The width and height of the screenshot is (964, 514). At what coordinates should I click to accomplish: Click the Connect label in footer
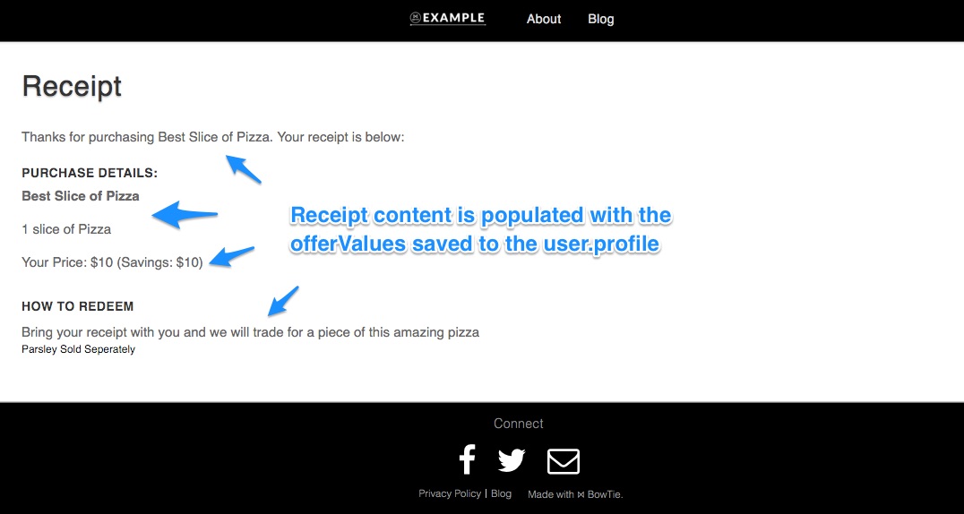pyautogui.click(x=518, y=424)
